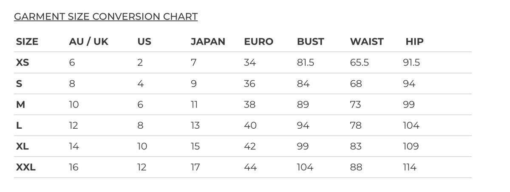Click the EURO column header

tap(259, 42)
